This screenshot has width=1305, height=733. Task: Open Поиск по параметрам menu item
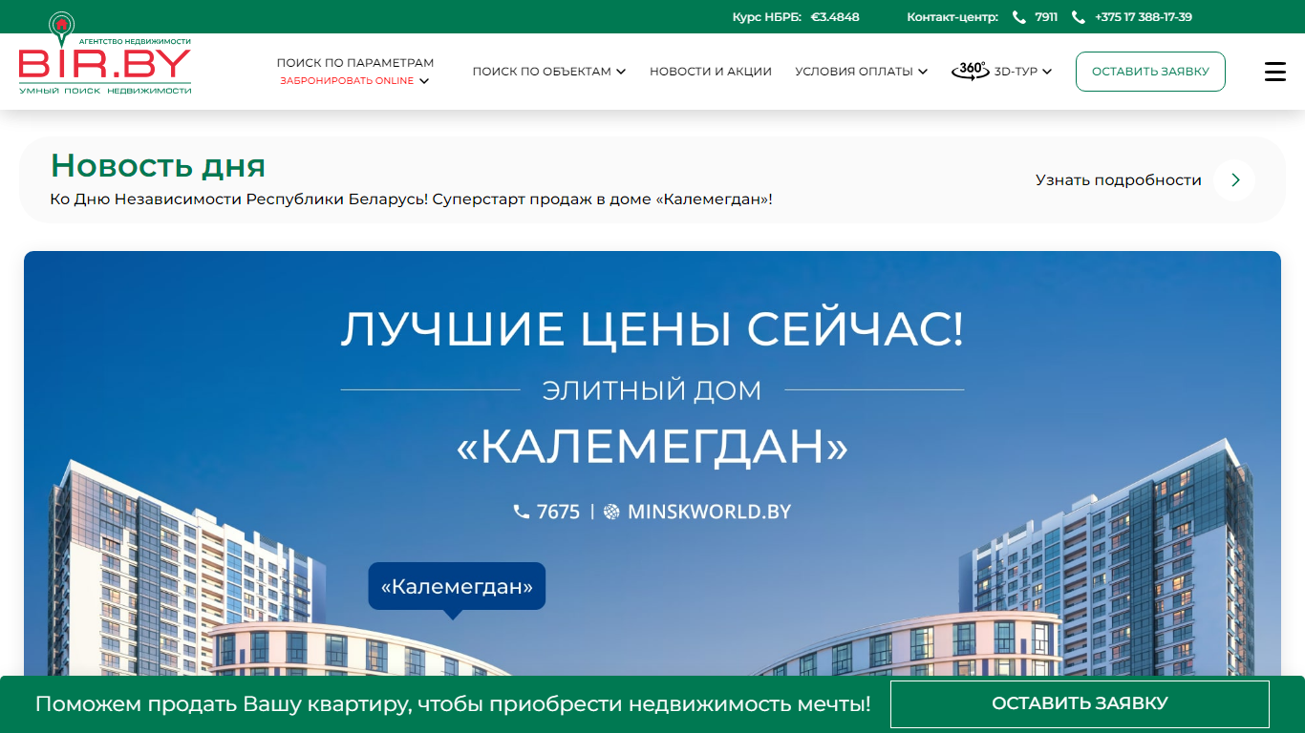pyautogui.click(x=355, y=63)
